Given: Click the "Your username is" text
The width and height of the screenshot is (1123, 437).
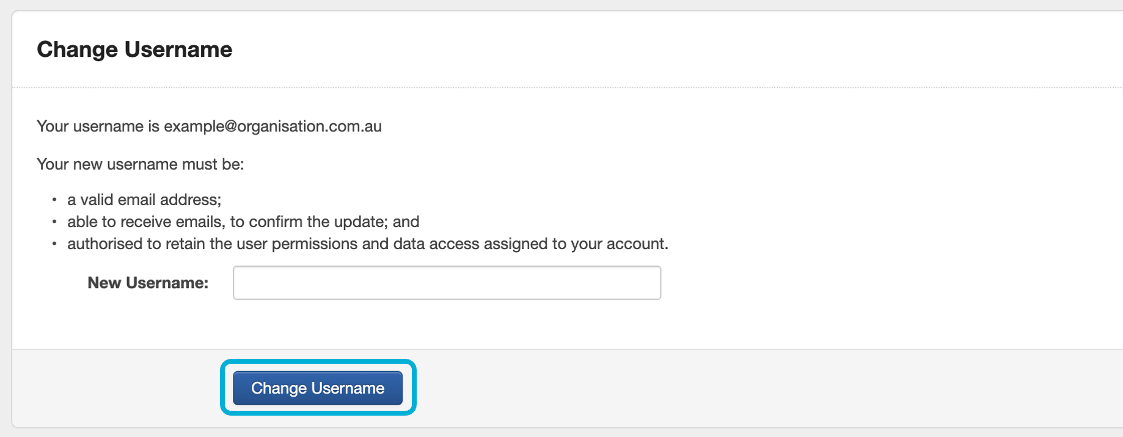Looking at the screenshot, I should tap(98, 126).
